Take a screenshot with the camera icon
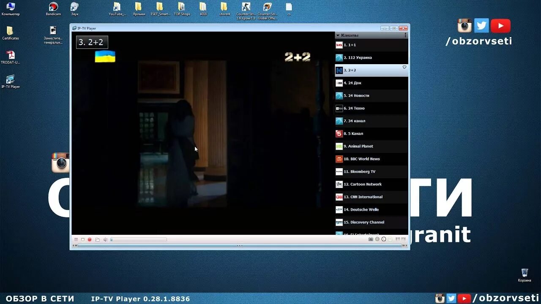 point(371,239)
